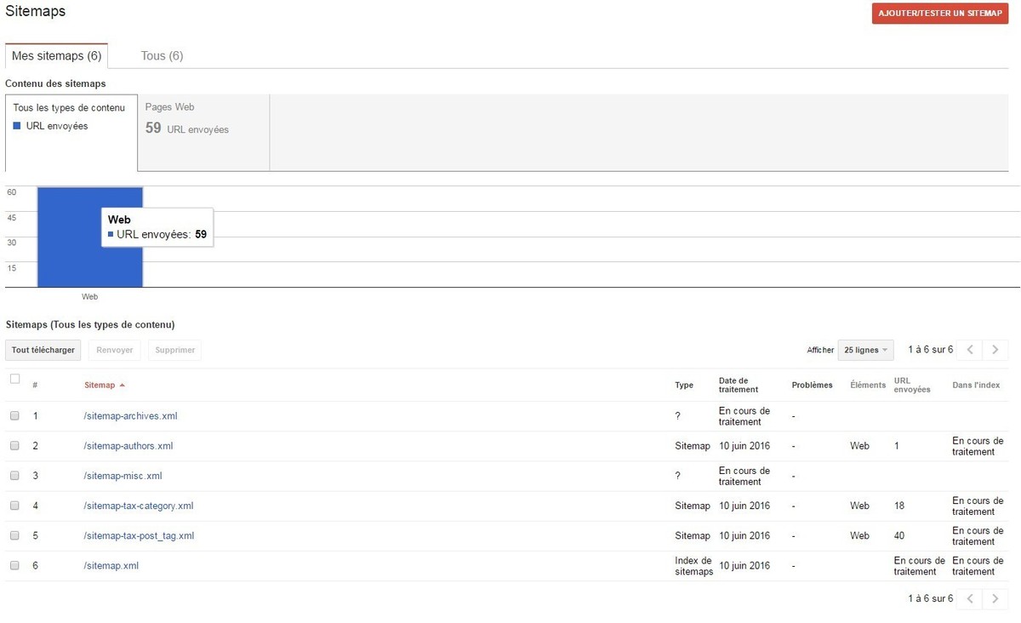1021x623 pixels.
Task: Open the /sitemap-tax-post_tag.xml link
Action: [139, 535]
